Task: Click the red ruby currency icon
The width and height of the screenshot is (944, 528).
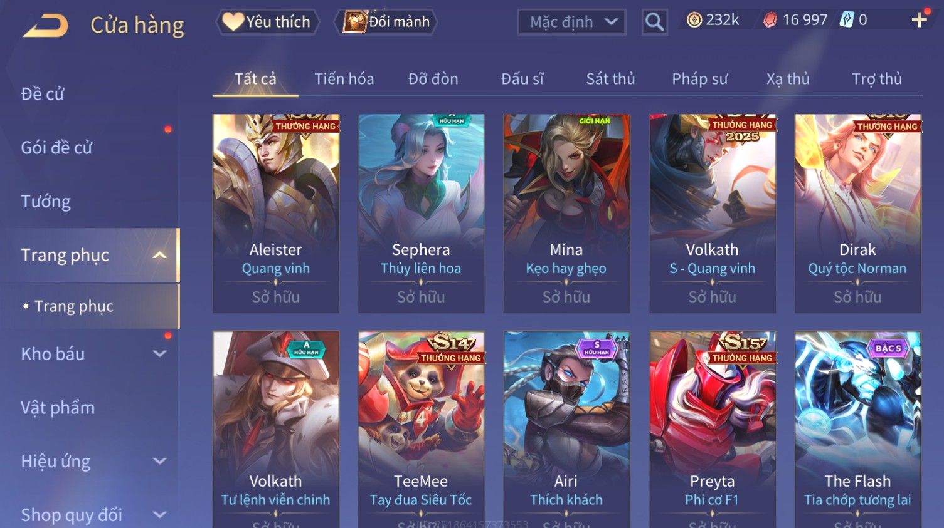Action: coord(770,20)
